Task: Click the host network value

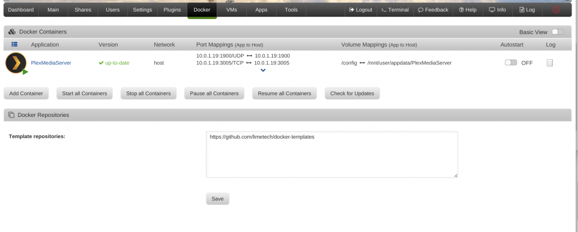Action: coord(159,63)
